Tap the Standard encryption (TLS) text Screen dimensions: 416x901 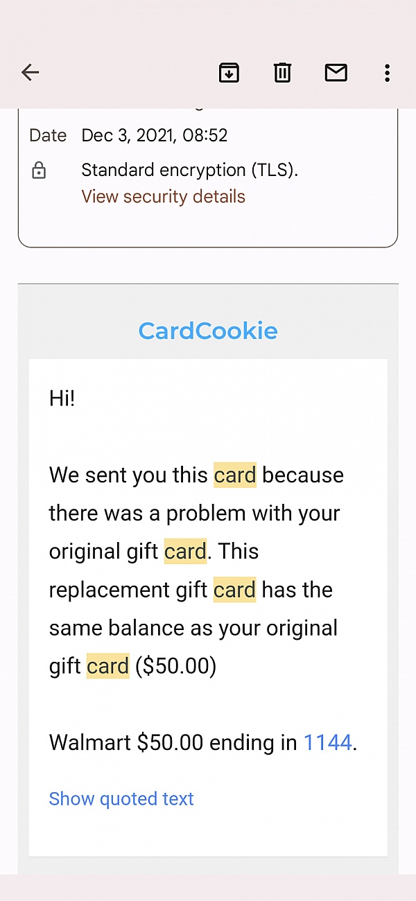click(190, 170)
